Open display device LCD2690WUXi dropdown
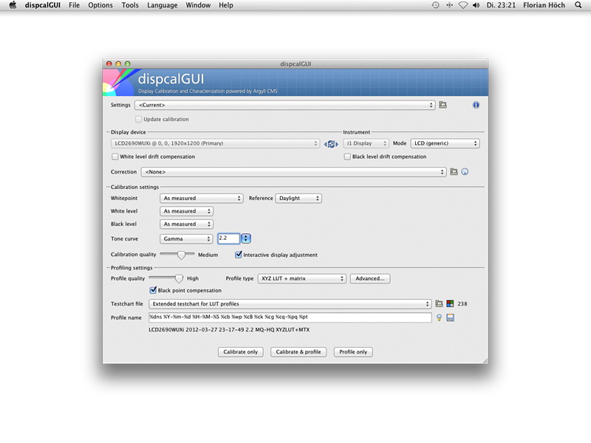The height and width of the screenshot is (443, 591). [215, 143]
